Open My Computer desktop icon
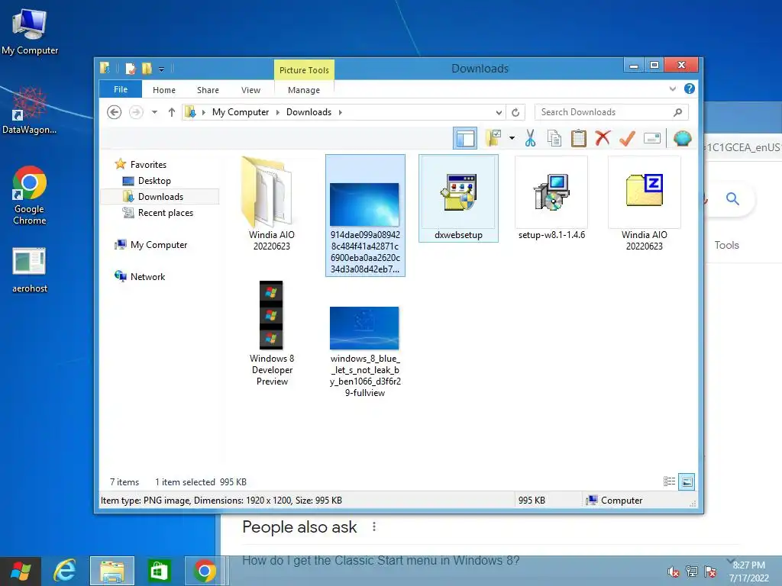782x586 pixels. [x=30, y=32]
